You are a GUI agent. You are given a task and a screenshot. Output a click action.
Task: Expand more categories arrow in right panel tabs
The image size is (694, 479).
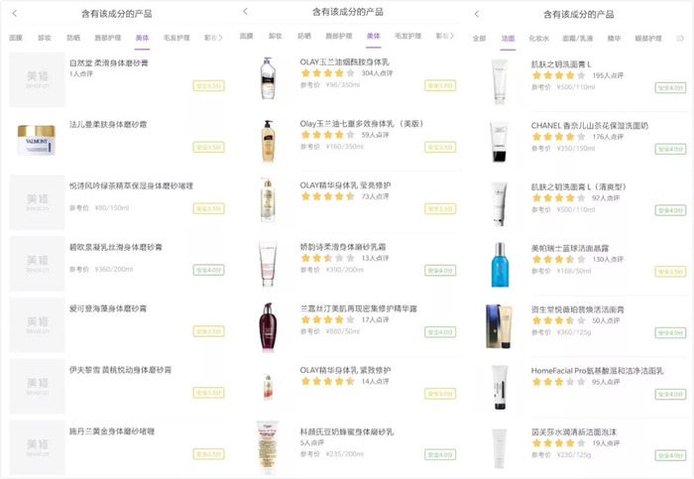coord(681,39)
